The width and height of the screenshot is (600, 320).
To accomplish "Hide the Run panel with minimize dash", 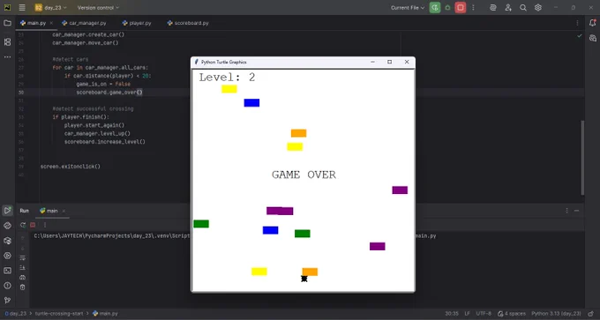I will [x=577, y=211].
